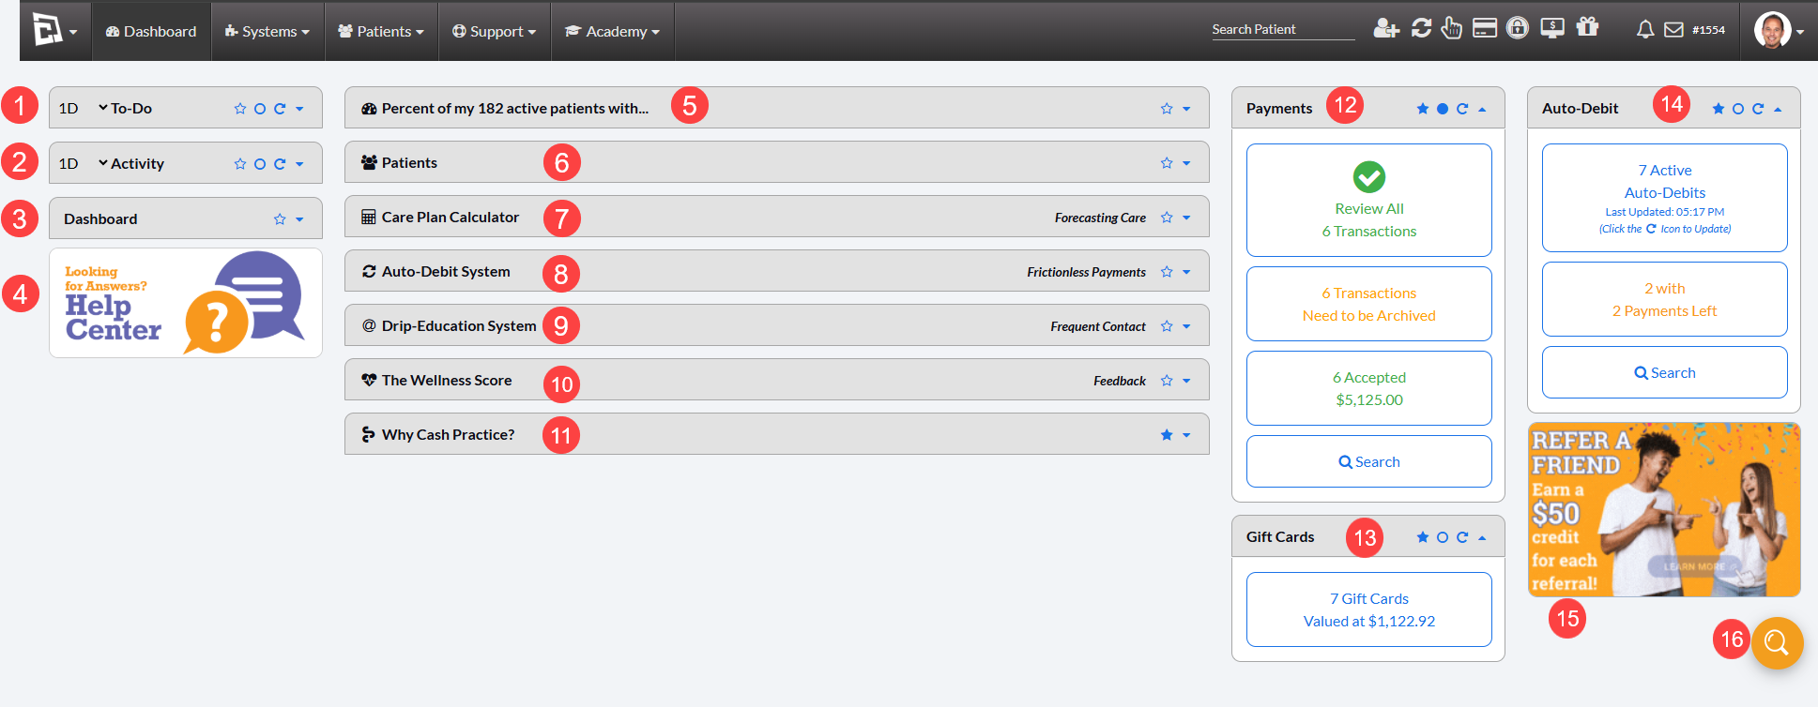
Task: Unfavorite the Why Cash Practice? star
Action: [1167, 435]
